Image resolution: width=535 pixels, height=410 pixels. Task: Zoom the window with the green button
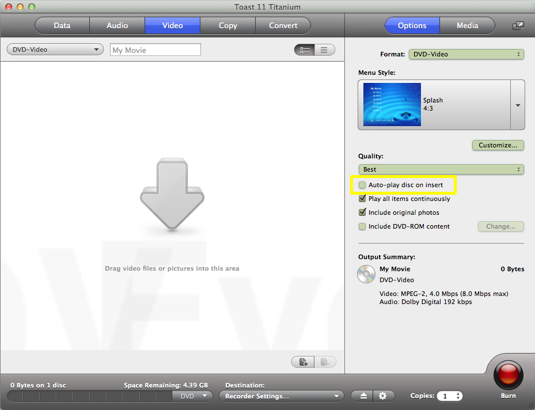(x=32, y=7)
